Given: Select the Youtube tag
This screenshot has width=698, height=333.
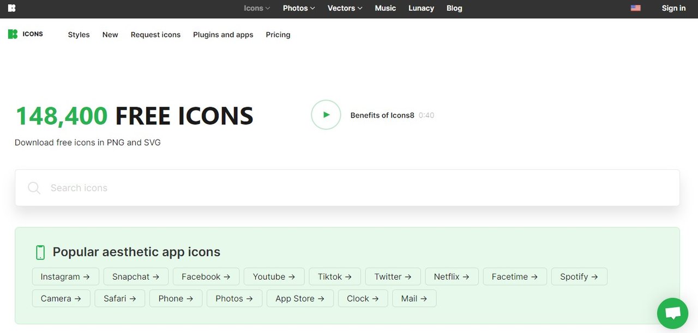Looking at the screenshot, I should (274, 276).
